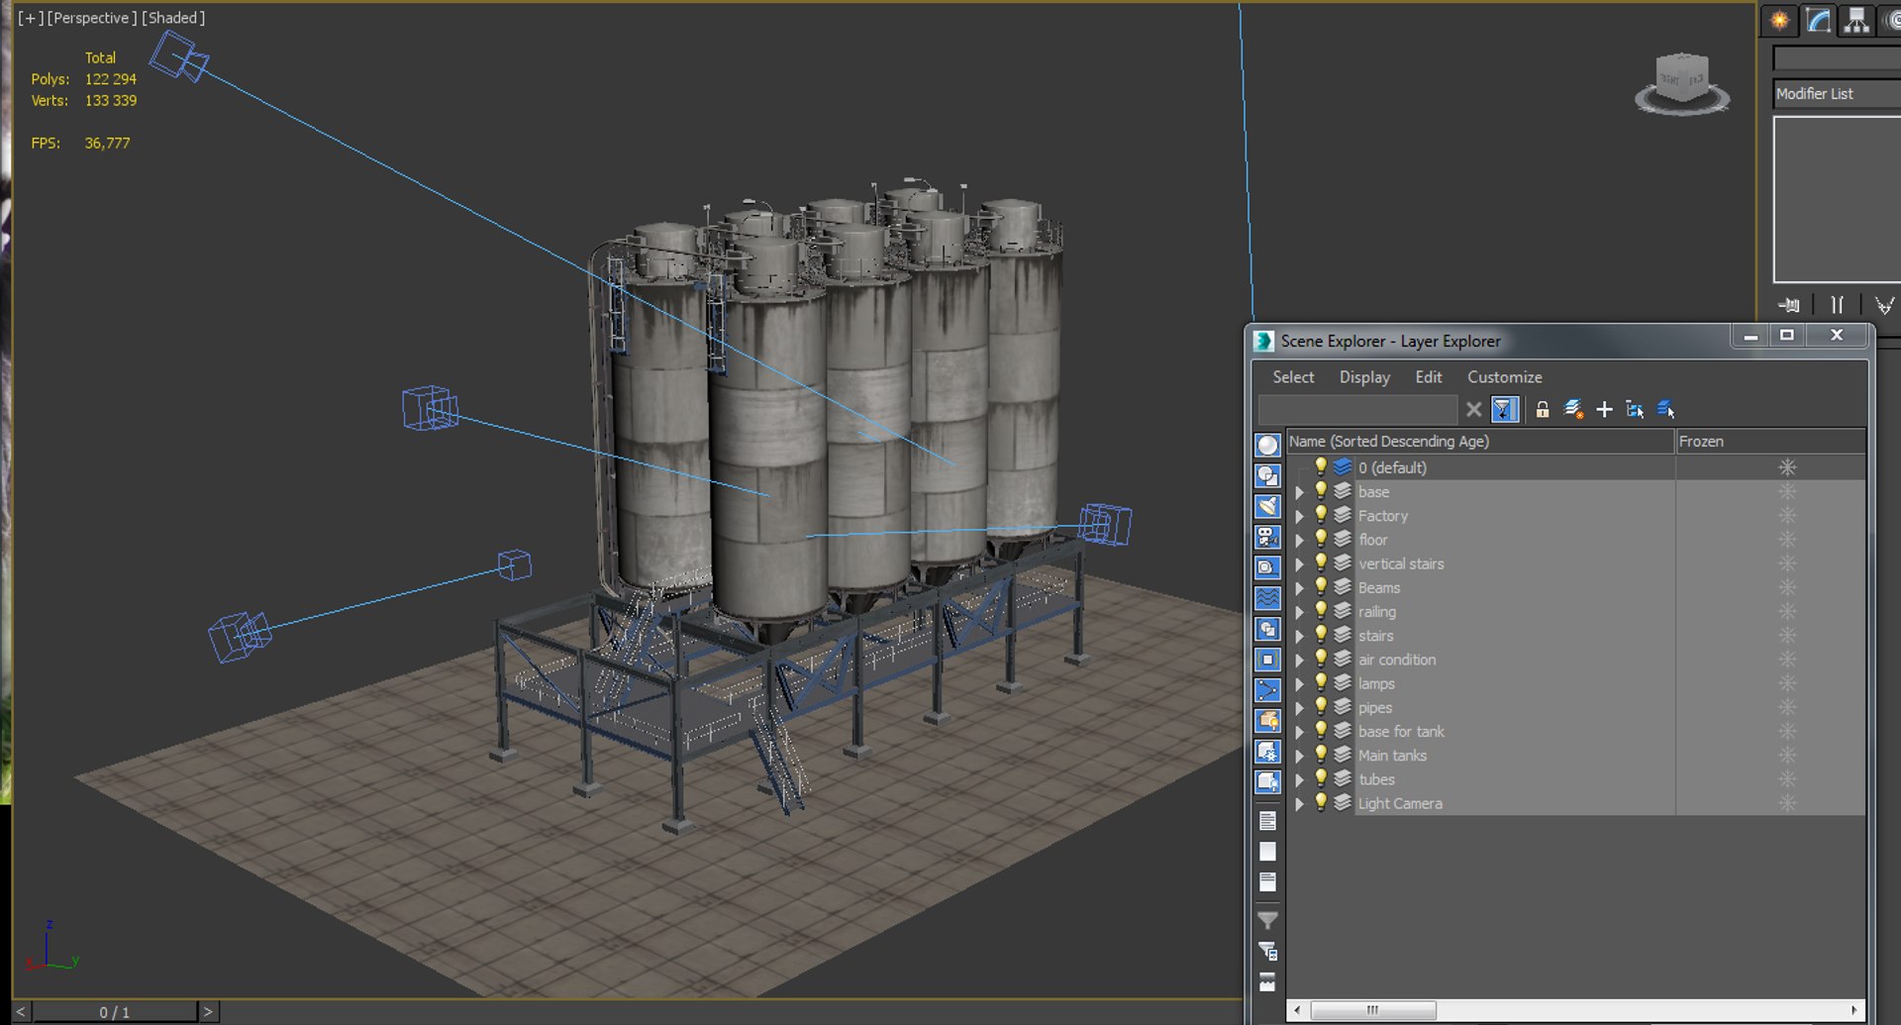
Task: Click Display None icon in explorer sidebar
Action: [1267, 852]
